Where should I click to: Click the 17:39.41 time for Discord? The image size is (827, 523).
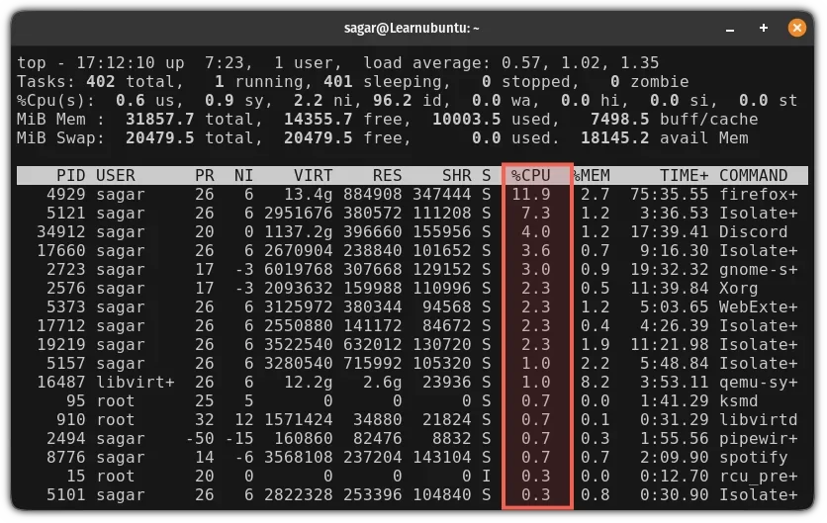click(670, 232)
